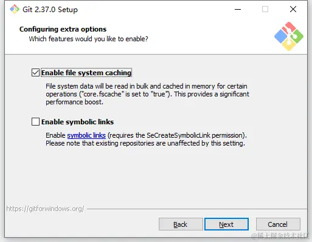Click the 'Enable symbolic links' label text

point(77,122)
